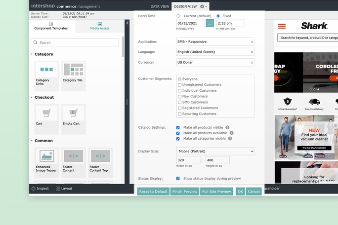Switch to Design View tab

pyautogui.click(x=185, y=6)
